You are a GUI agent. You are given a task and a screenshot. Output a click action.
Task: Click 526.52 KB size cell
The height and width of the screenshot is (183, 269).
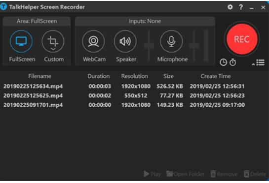(x=170, y=86)
